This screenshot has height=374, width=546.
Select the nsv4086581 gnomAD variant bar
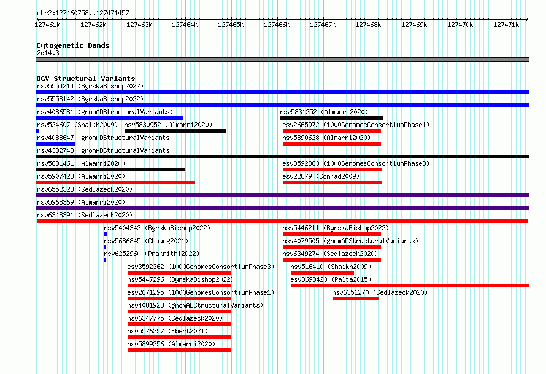[109, 118]
